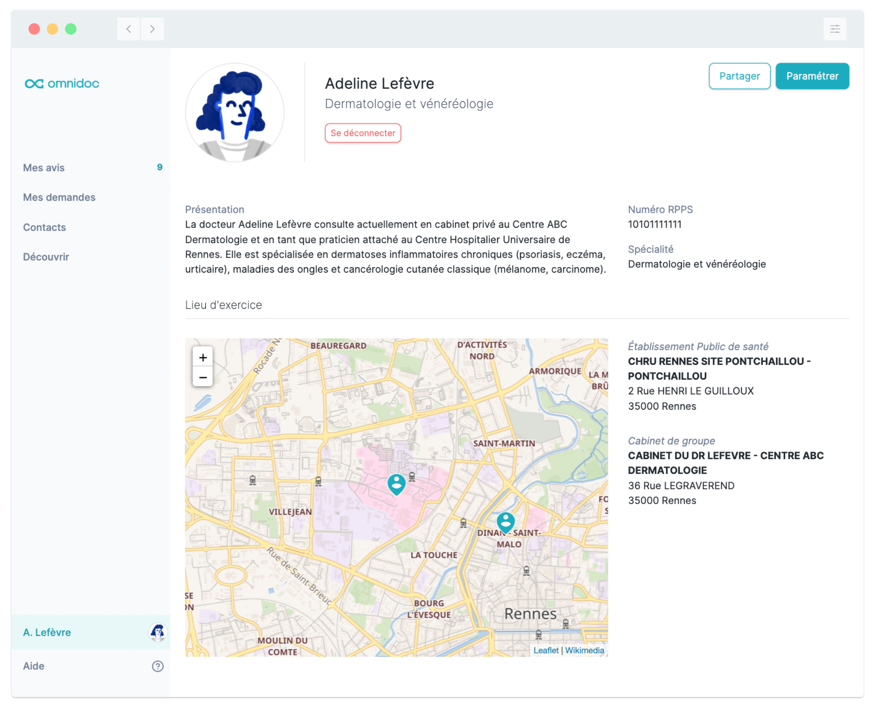Click the small avatar beside A. Lefèvre
The height and width of the screenshot is (707, 875).
tap(157, 632)
